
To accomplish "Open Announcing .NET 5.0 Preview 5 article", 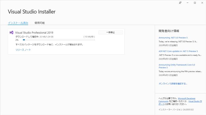I will click(x=173, y=38).
